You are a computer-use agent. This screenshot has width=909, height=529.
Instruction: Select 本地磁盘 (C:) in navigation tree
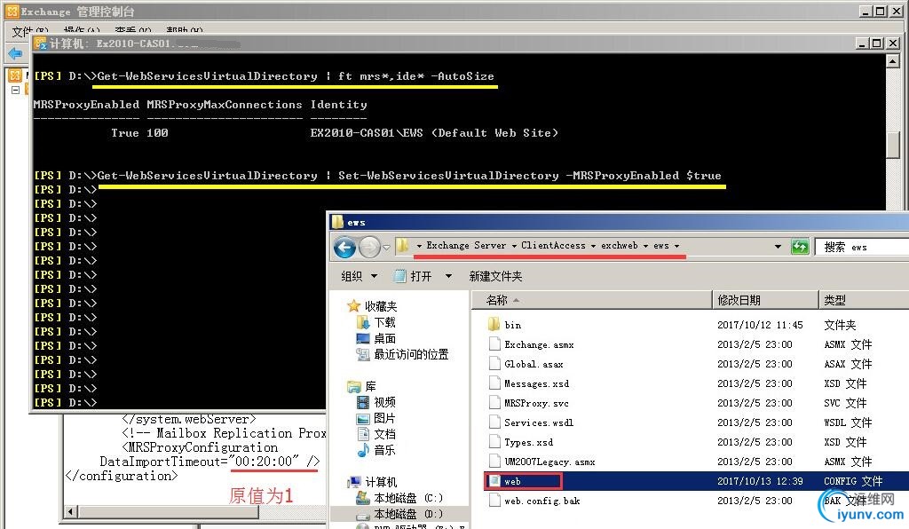[408, 498]
